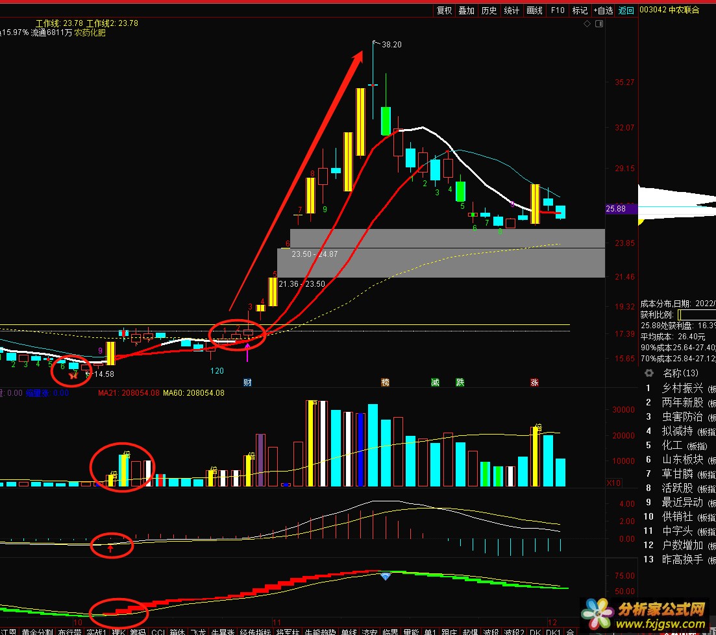The height and width of the screenshot is (635, 716).
Task: Click the X10 volume scale label
Action: pyautogui.click(x=613, y=483)
